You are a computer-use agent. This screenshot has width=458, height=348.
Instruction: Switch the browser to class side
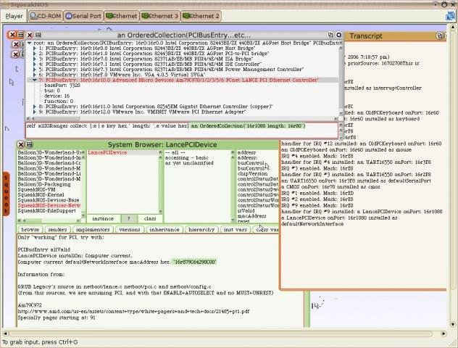tap(149, 218)
